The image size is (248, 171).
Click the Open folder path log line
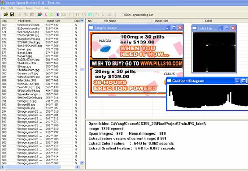point(147,124)
